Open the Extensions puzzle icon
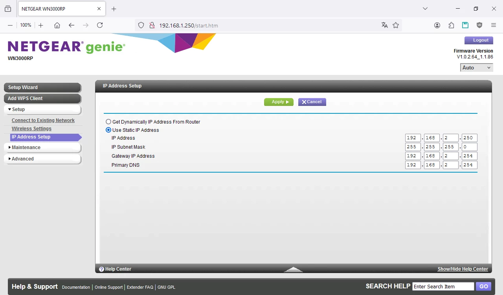This screenshot has width=503, height=295. tap(451, 25)
